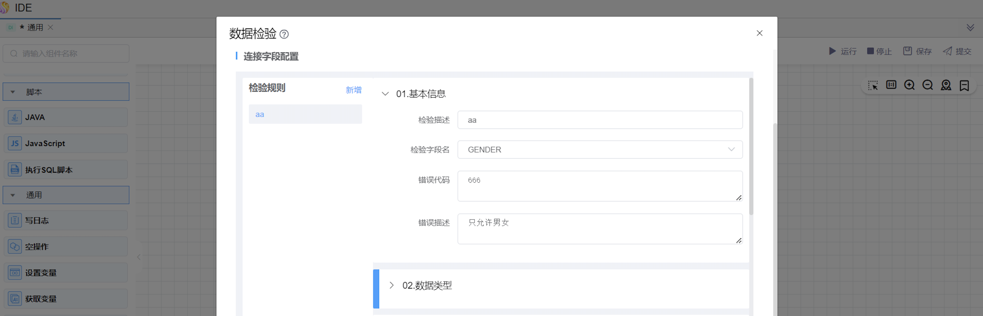Click the JavaScript component icon
The image size is (983, 316).
(15, 143)
